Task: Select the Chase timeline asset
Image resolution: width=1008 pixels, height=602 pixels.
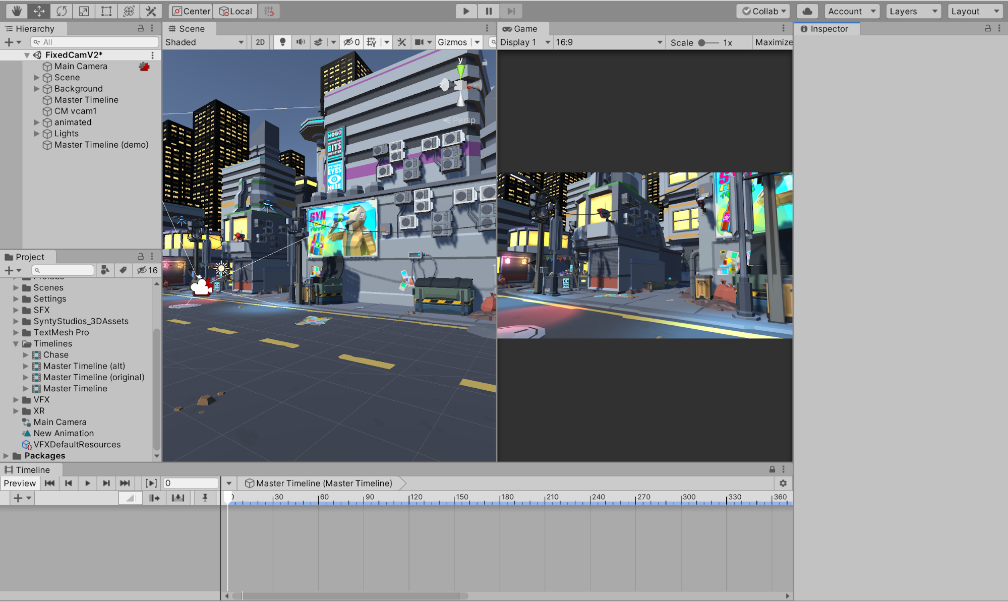Action: [55, 355]
